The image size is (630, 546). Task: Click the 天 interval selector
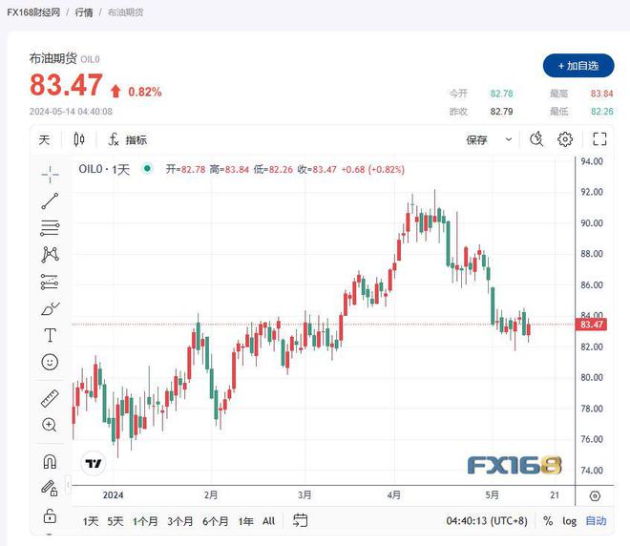[44, 139]
